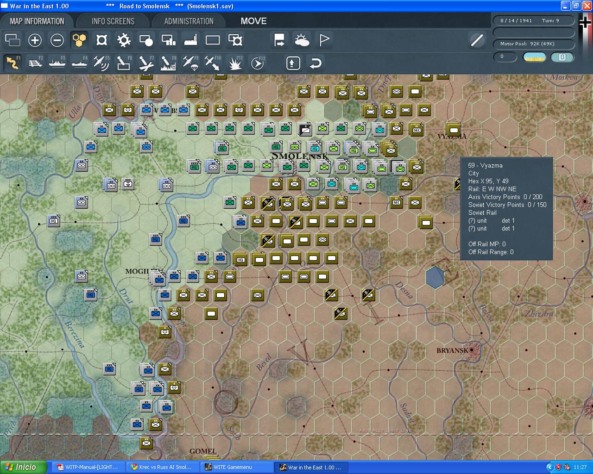The width and height of the screenshot is (593, 474).
Task: Click the undo curved arrow icon
Action: point(315,63)
